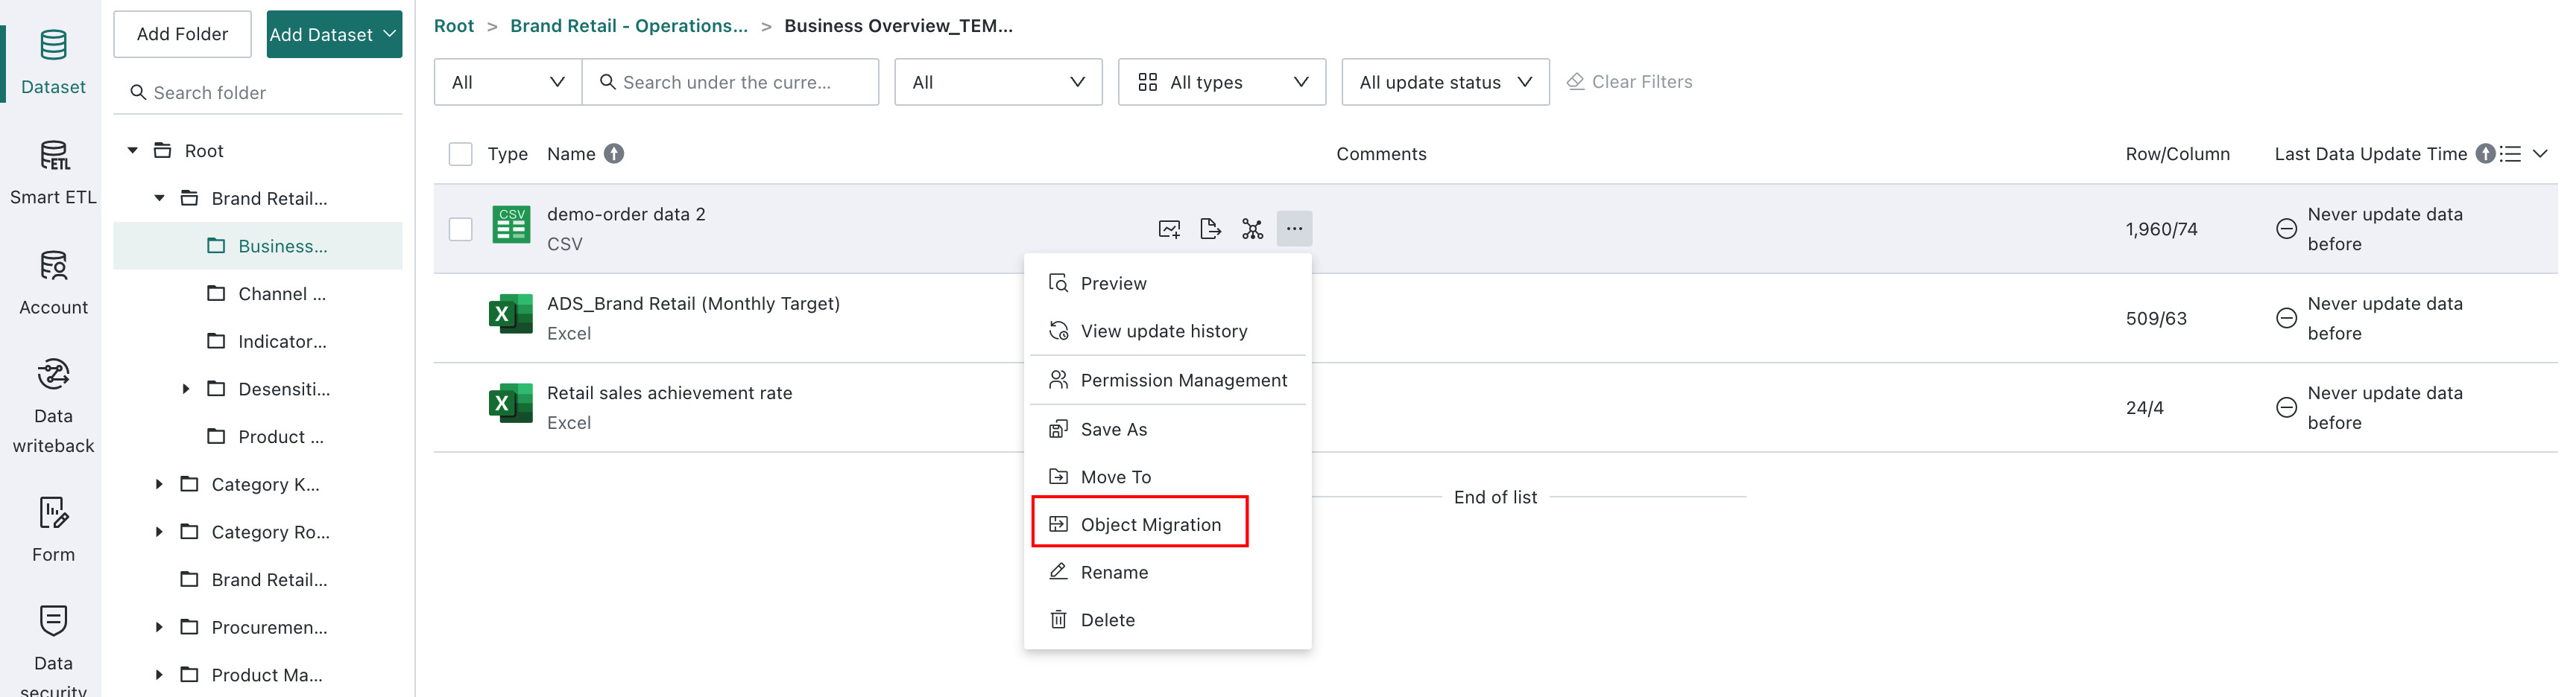Select View update history menu item

1167,331
